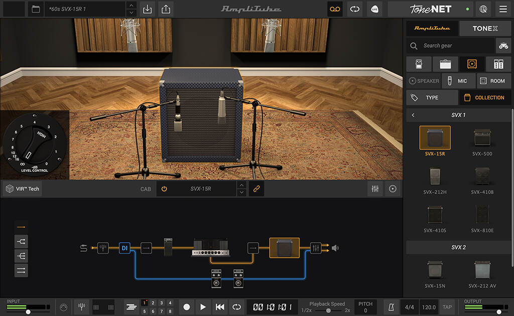
Task: Click the tuner icon in the bottom toolbar
Action: click(81, 307)
